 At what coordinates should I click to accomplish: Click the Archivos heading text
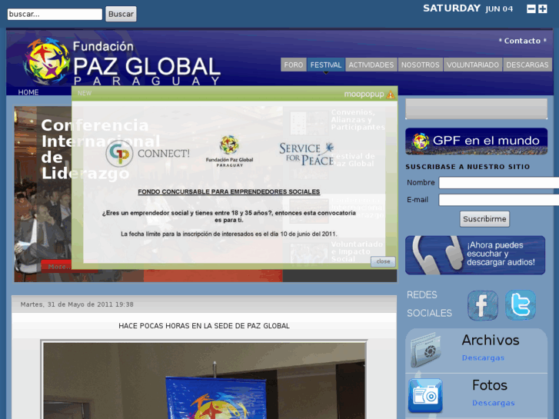[491, 340]
